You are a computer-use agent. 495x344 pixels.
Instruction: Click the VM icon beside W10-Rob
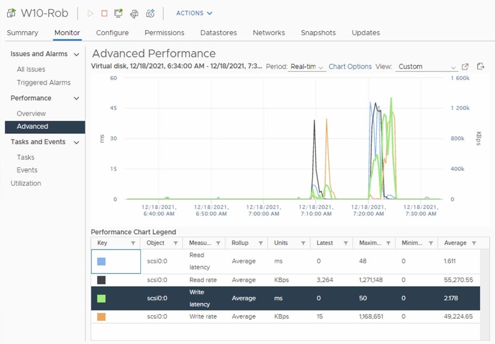[10, 12]
